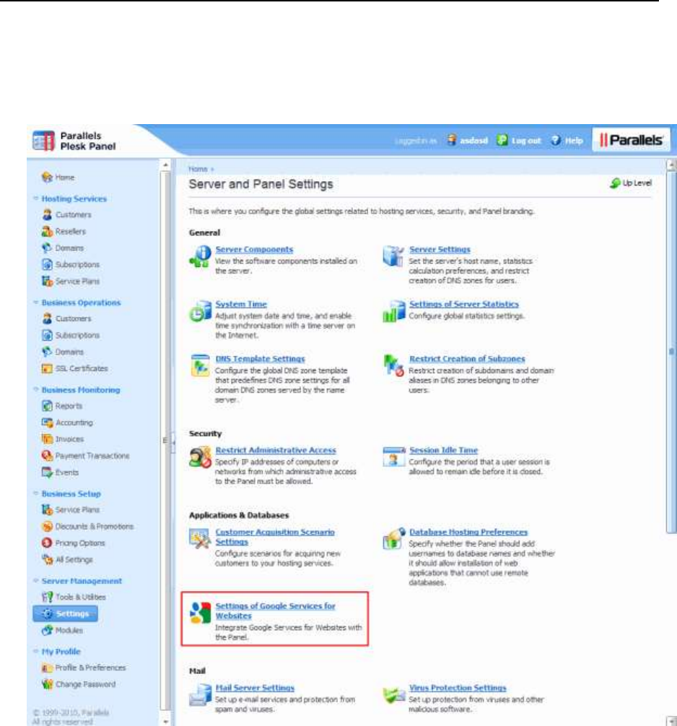The width and height of the screenshot is (677, 726).
Task: Toggle the sidebar collapse handle
Action: 172,441
